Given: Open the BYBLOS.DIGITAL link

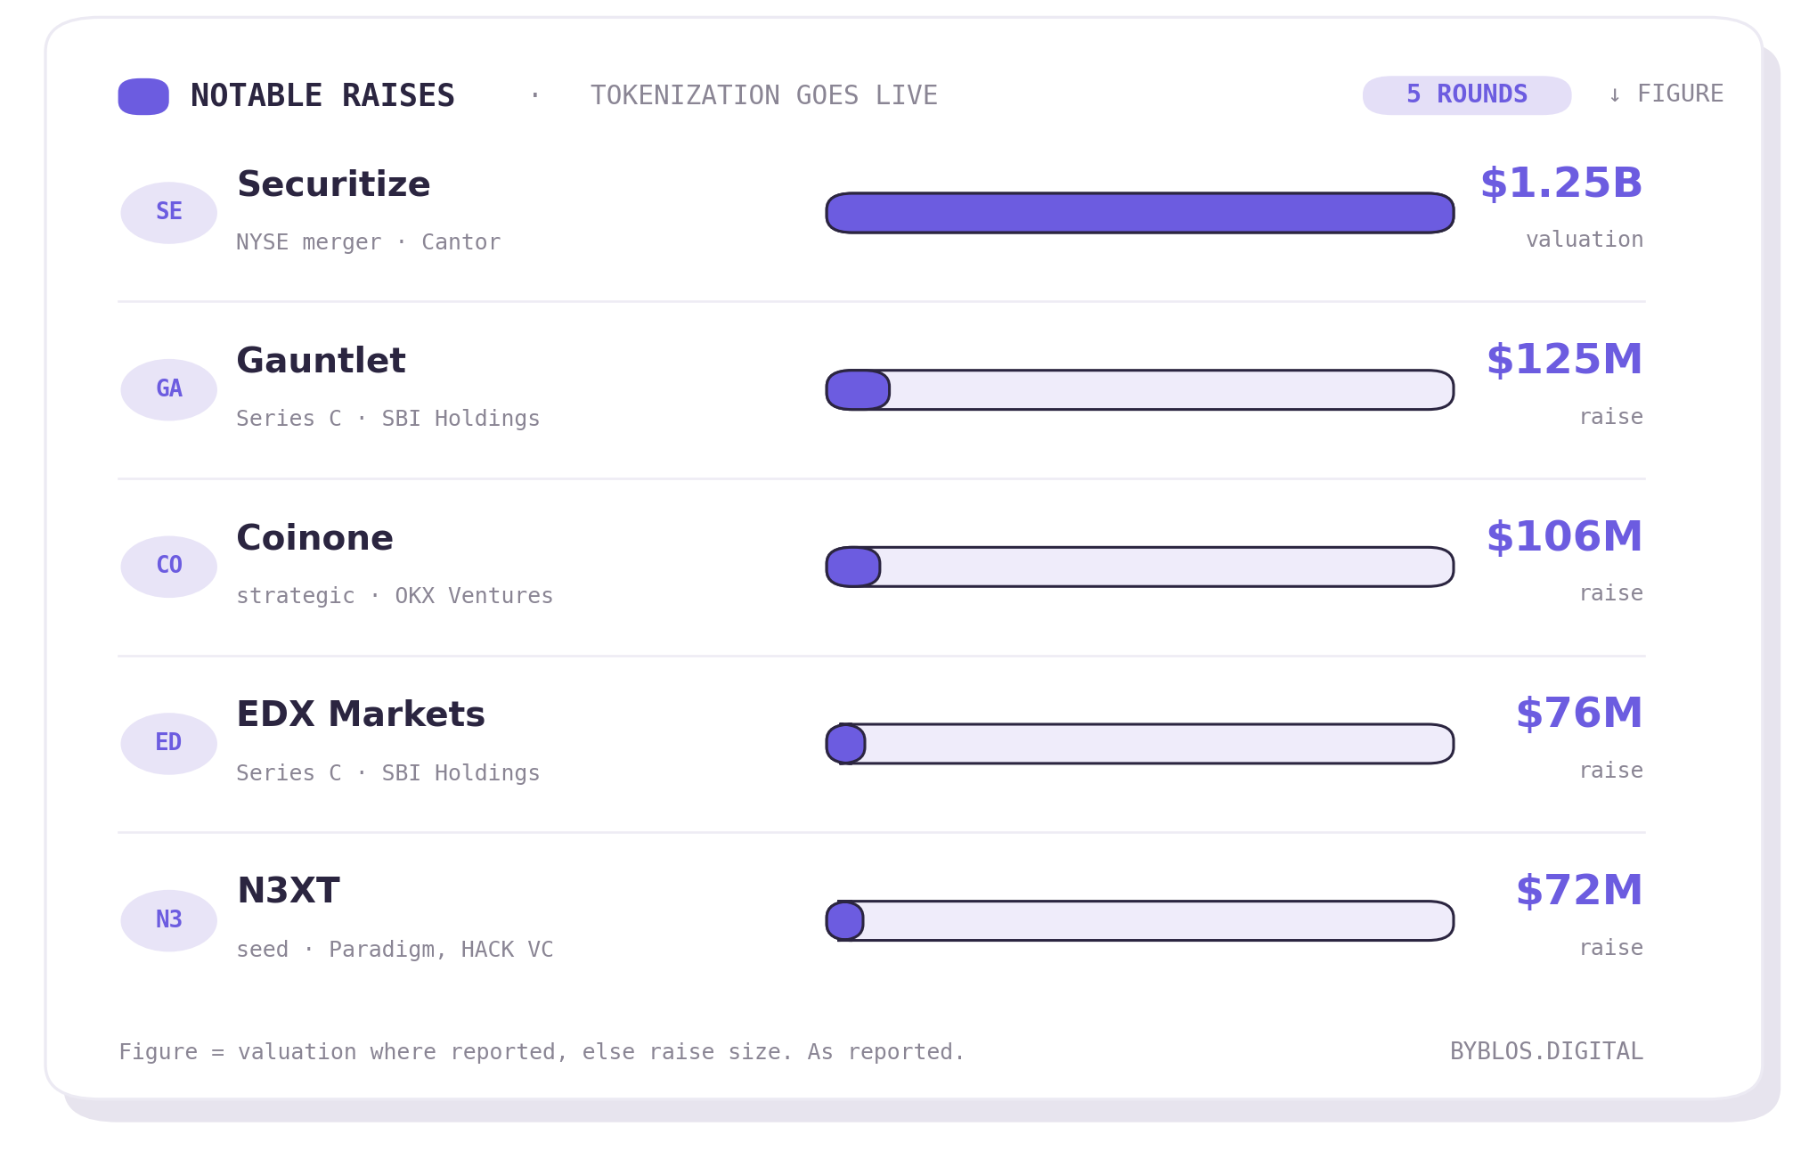Looking at the screenshot, I should (1546, 1051).
